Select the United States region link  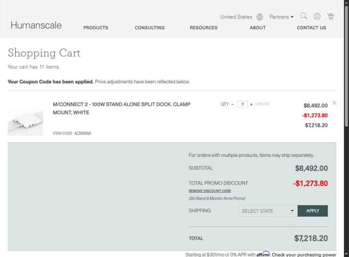point(236,17)
